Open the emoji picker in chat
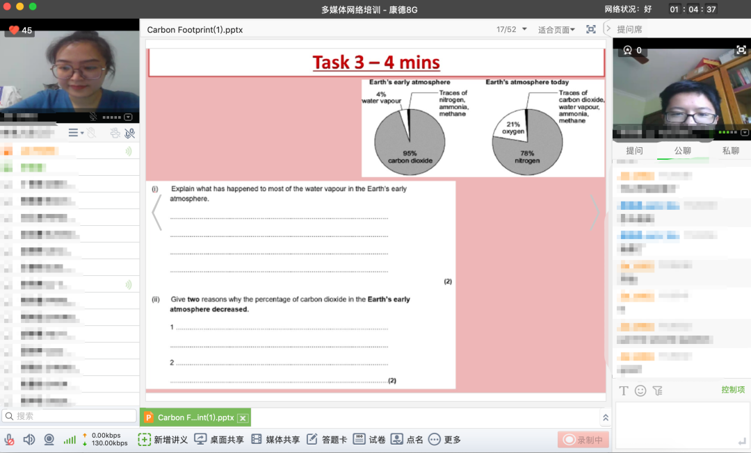 [640, 390]
